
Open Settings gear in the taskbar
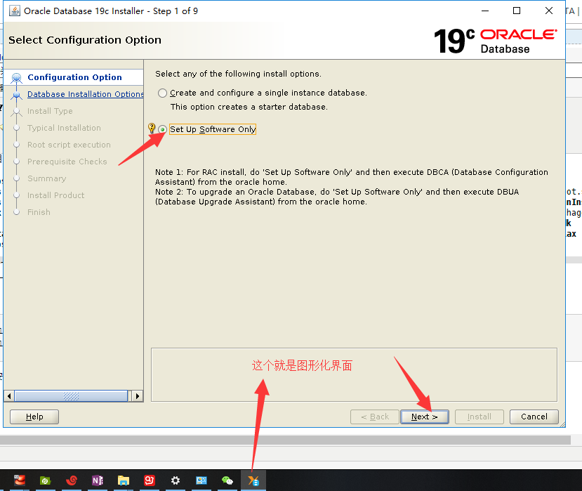pos(176,480)
